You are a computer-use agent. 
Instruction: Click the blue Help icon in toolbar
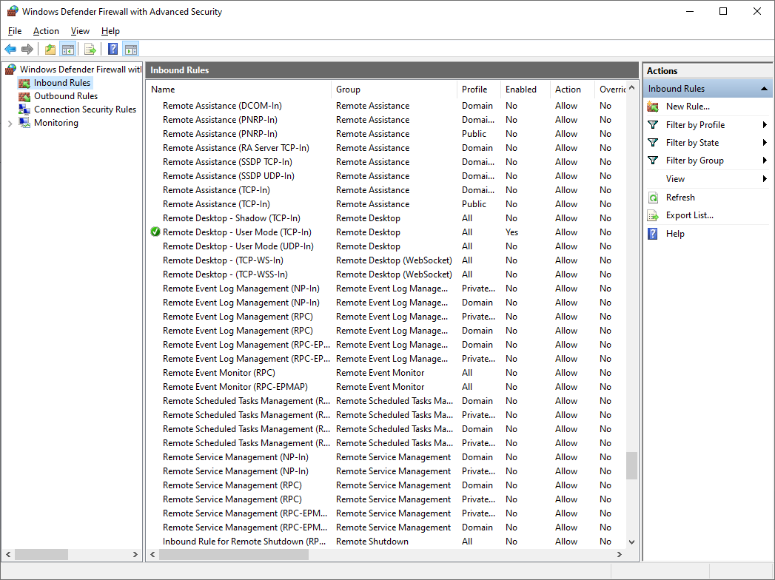tap(113, 50)
